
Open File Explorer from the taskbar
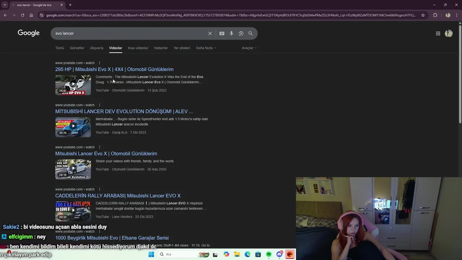pos(237,254)
